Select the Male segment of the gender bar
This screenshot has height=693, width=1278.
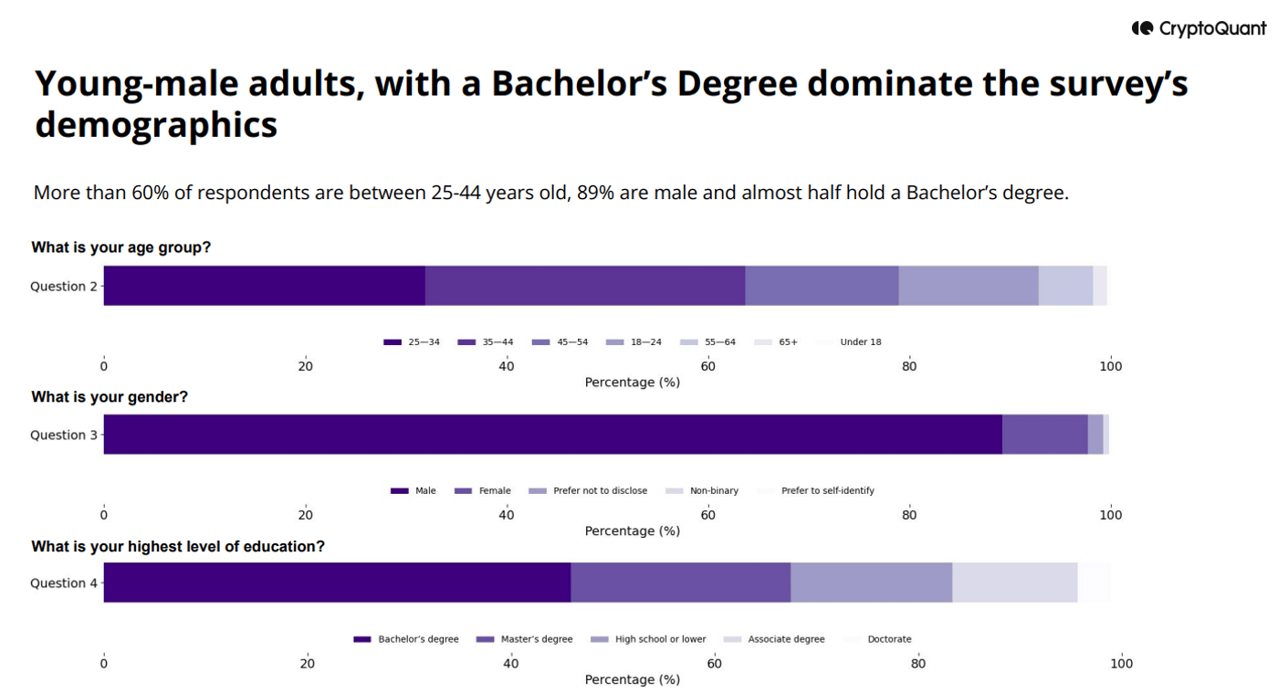(552, 435)
